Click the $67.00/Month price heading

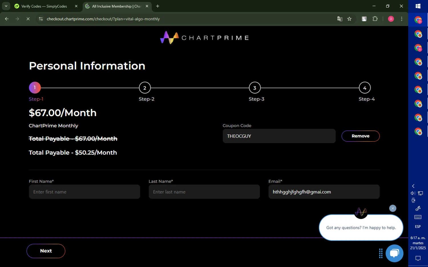[x=62, y=113]
